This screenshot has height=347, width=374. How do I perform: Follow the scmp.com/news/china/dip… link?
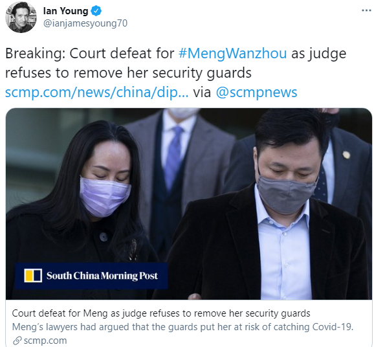[x=96, y=93]
